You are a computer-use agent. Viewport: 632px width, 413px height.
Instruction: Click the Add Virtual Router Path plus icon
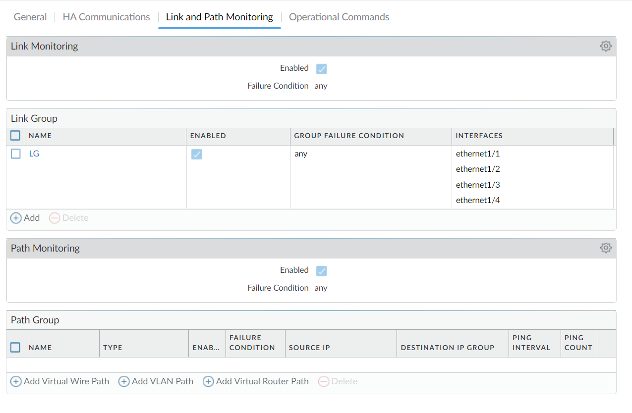pos(208,381)
